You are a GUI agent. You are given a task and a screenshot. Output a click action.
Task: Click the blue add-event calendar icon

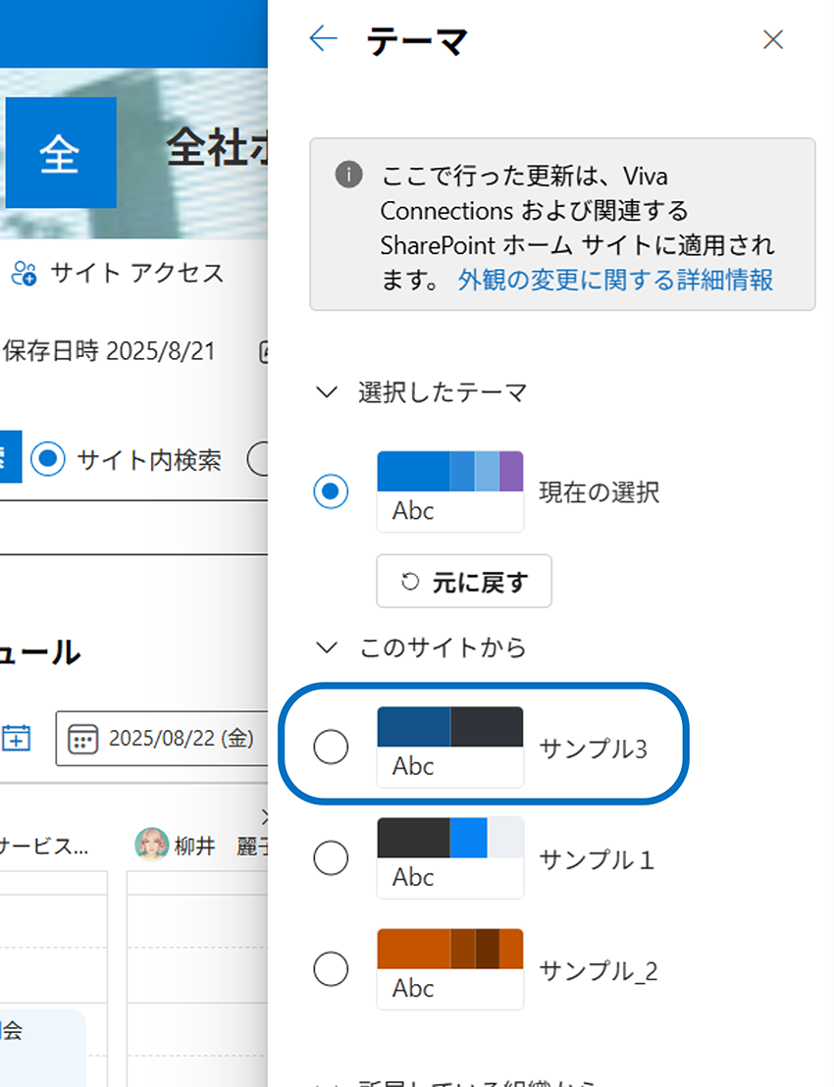point(17,738)
